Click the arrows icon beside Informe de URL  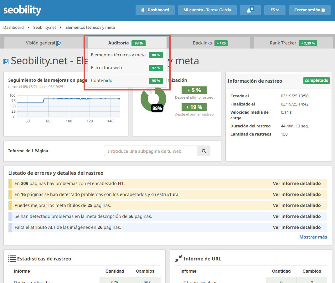coord(178,259)
